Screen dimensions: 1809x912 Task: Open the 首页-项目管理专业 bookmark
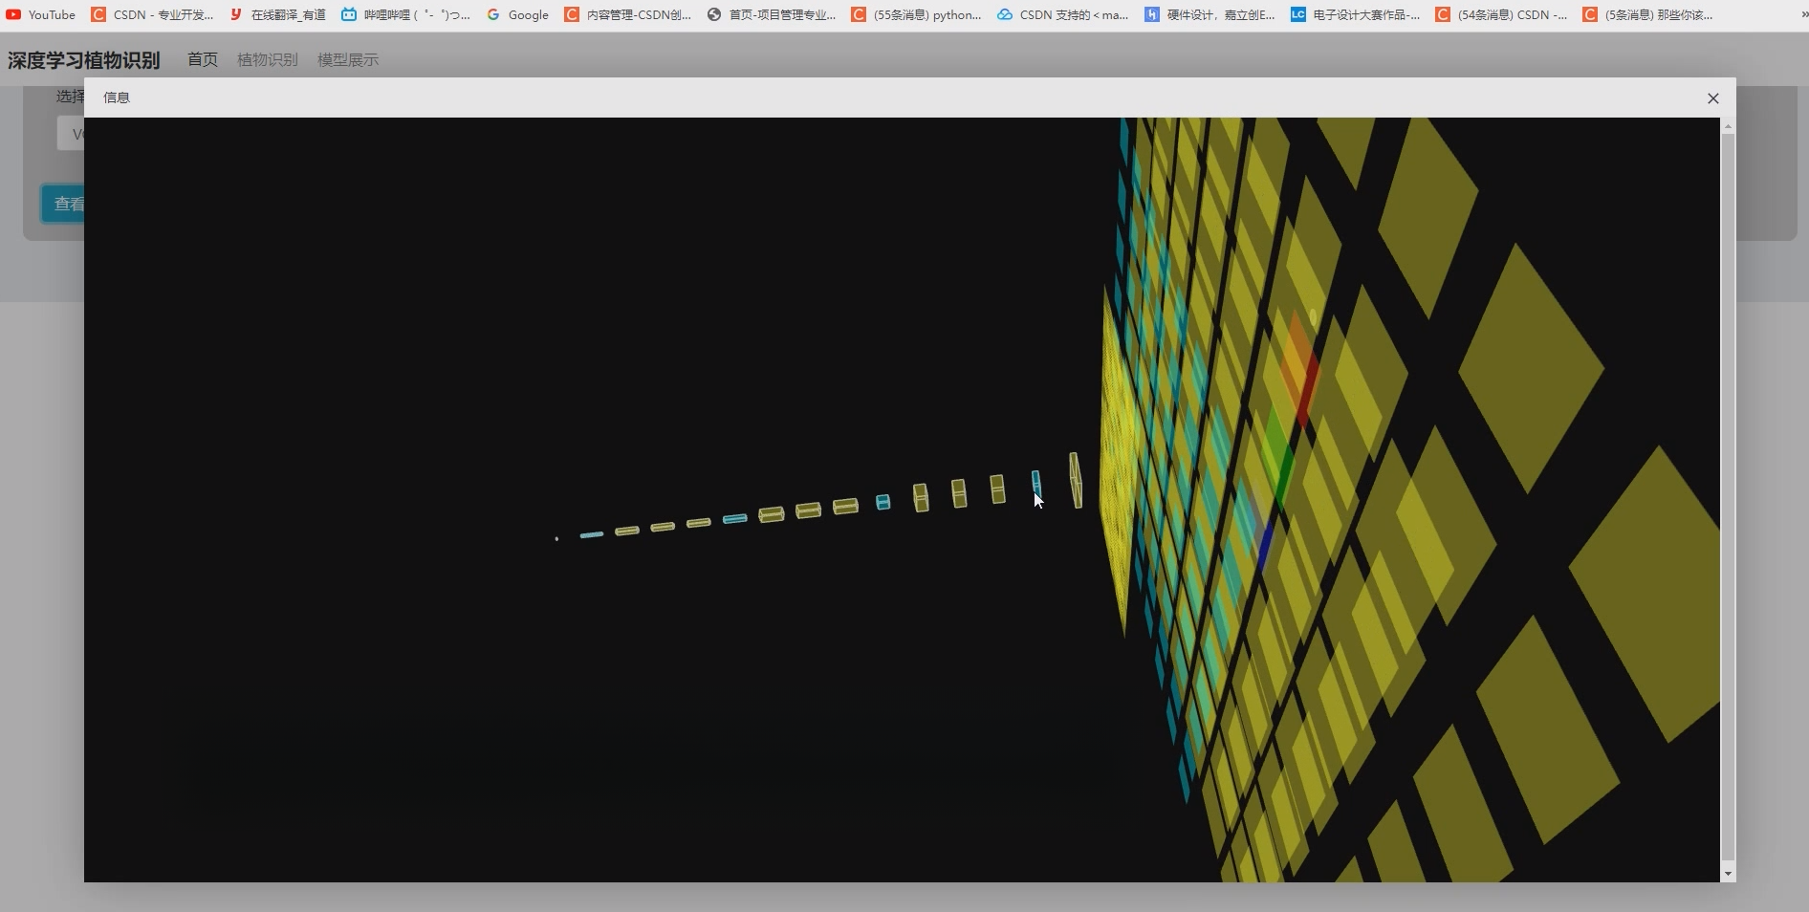pos(771,14)
